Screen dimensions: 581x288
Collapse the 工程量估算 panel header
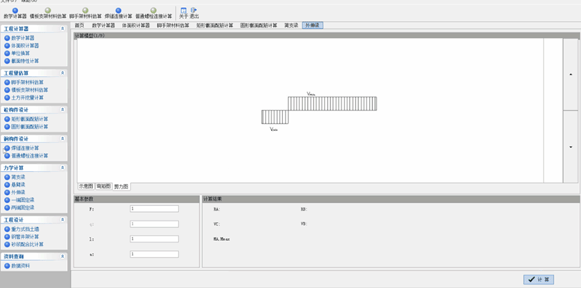pos(63,74)
